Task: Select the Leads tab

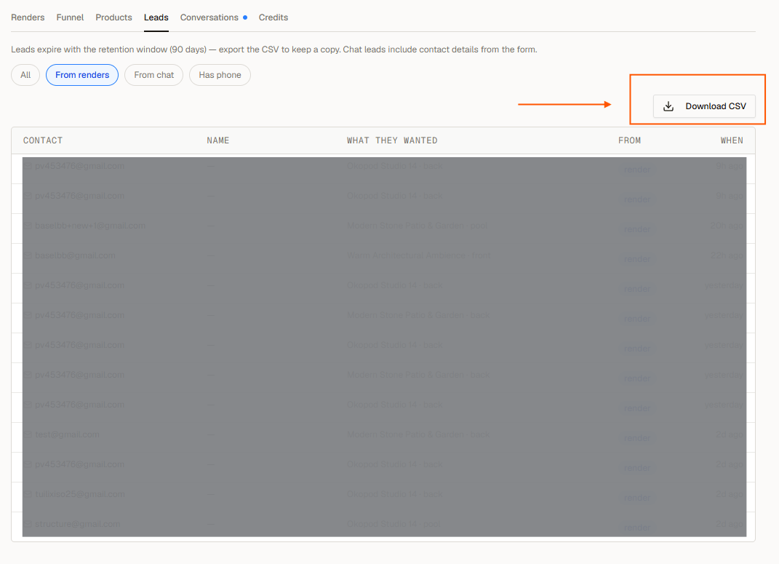Action: (156, 17)
